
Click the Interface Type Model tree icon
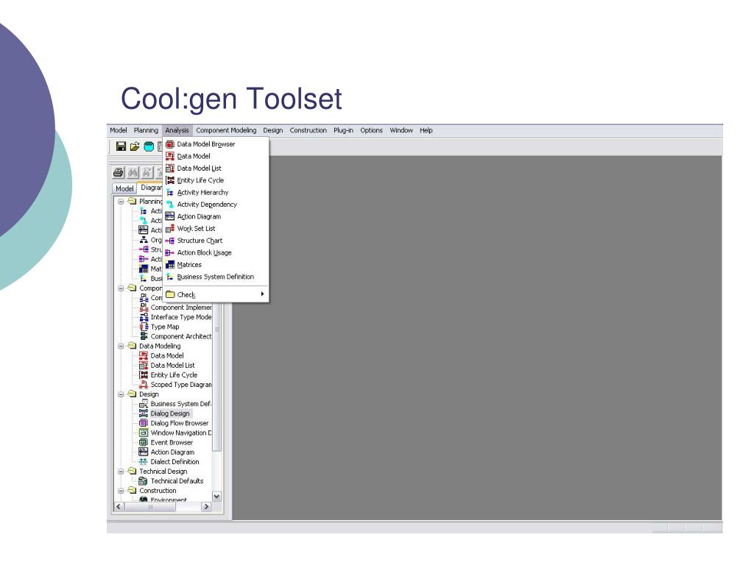coord(144,317)
